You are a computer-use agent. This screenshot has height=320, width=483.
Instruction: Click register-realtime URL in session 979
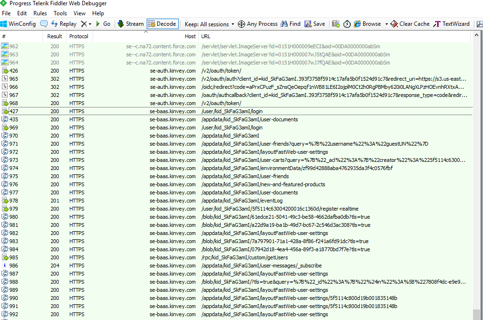pos(279,209)
